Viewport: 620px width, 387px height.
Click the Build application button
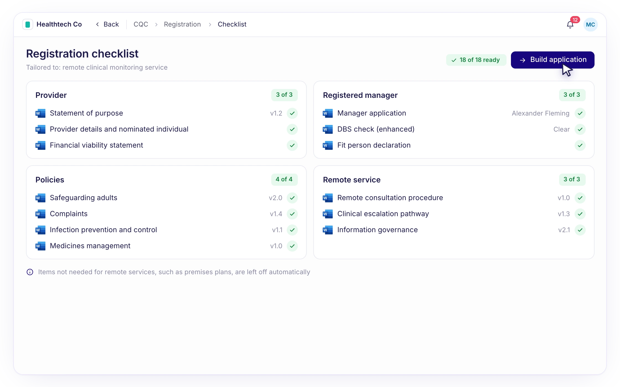(x=552, y=60)
